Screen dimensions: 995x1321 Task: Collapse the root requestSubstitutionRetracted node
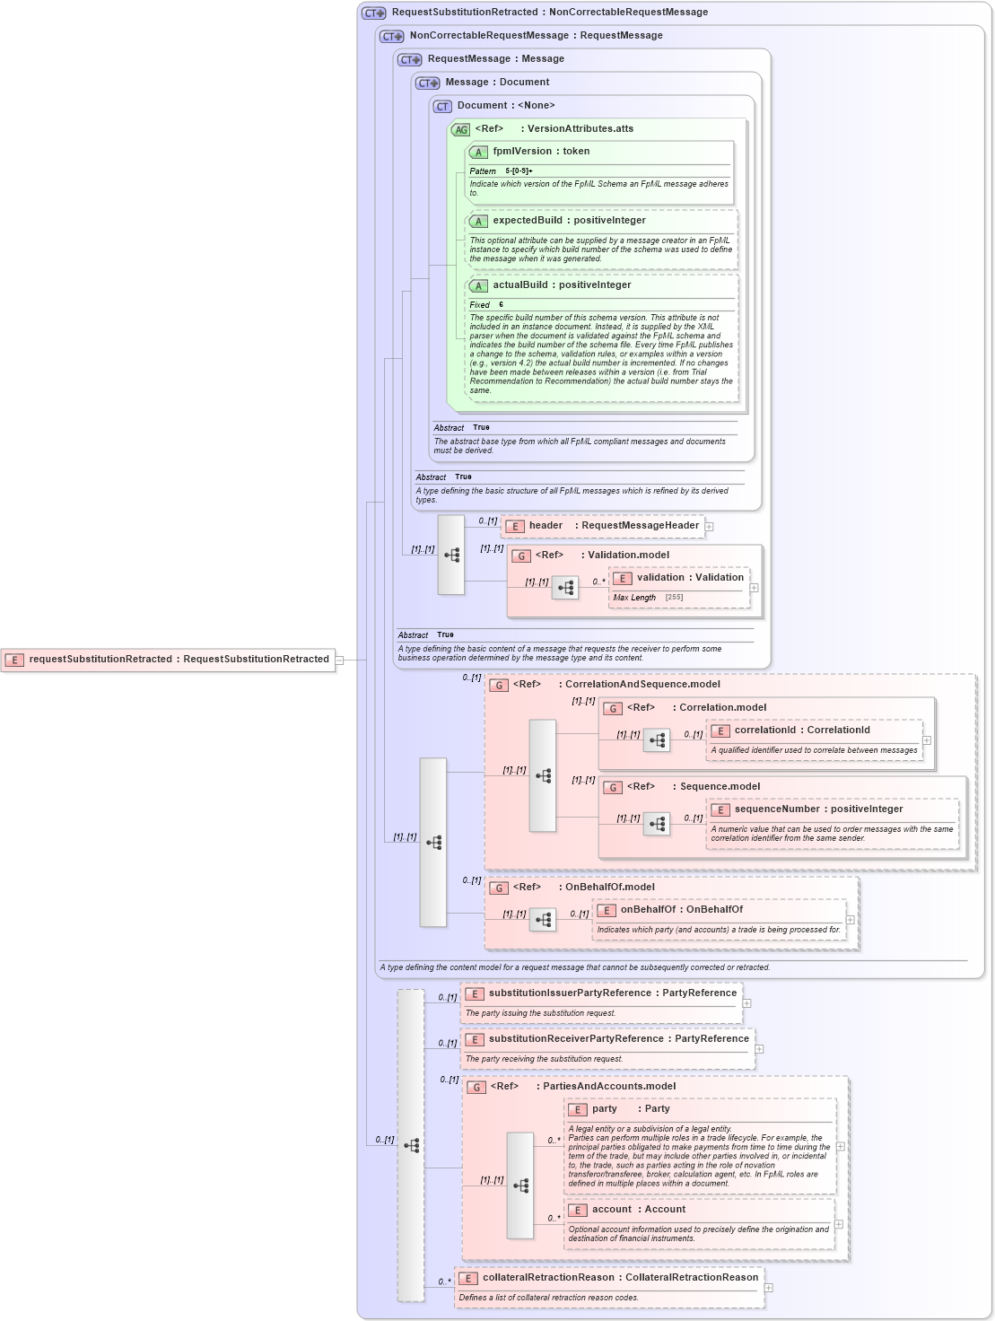pos(339,660)
